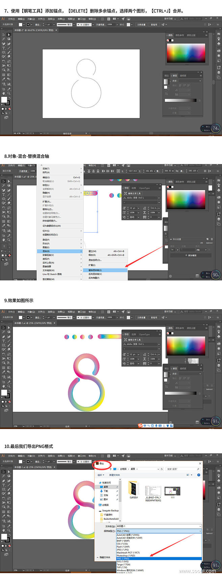Click gradient fill swatch in step 7 Gradient panel
Screen dimensions: 222x579
pyautogui.click(x=166, y=82)
